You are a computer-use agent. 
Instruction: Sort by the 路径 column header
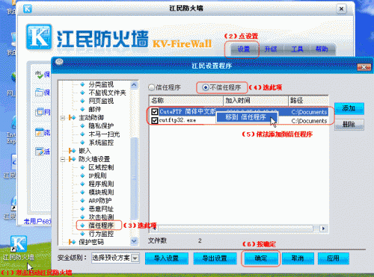click(308, 101)
